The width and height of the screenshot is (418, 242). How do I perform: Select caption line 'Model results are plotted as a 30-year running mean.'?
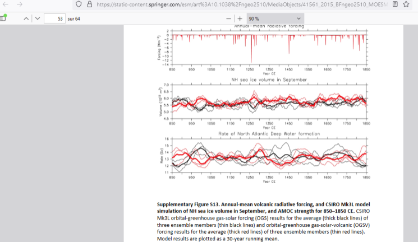[x=218, y=239]
